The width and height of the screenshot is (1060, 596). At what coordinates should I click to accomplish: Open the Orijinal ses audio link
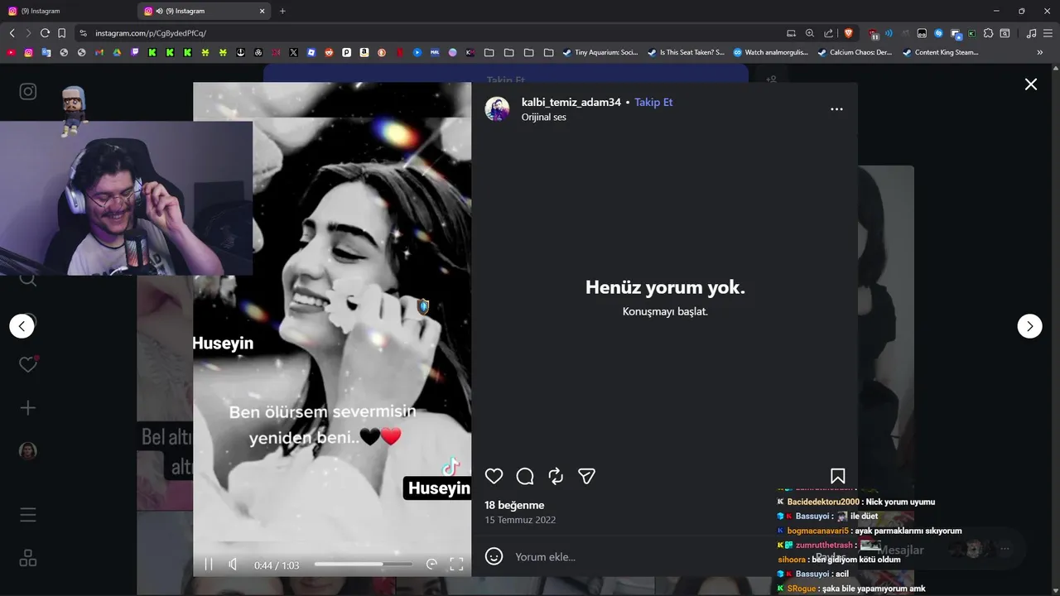tap(544, 118)
